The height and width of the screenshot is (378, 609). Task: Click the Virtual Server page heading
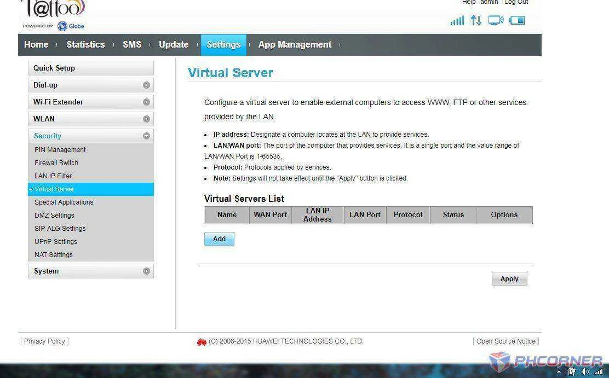(x=231, y=73)
